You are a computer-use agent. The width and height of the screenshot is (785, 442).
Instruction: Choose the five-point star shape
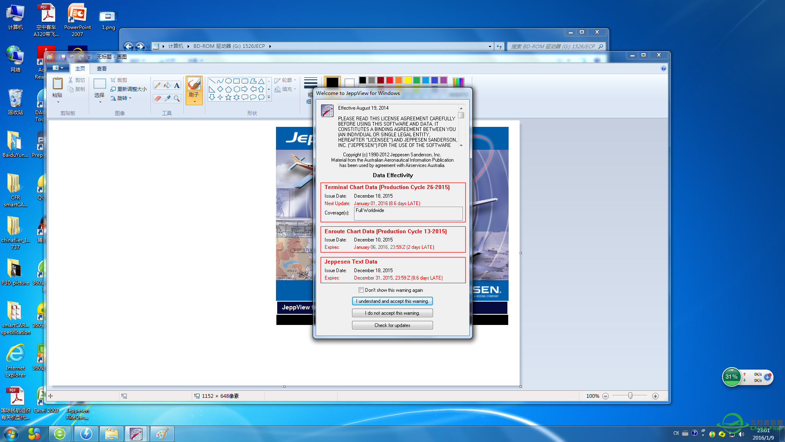(228, 97)
